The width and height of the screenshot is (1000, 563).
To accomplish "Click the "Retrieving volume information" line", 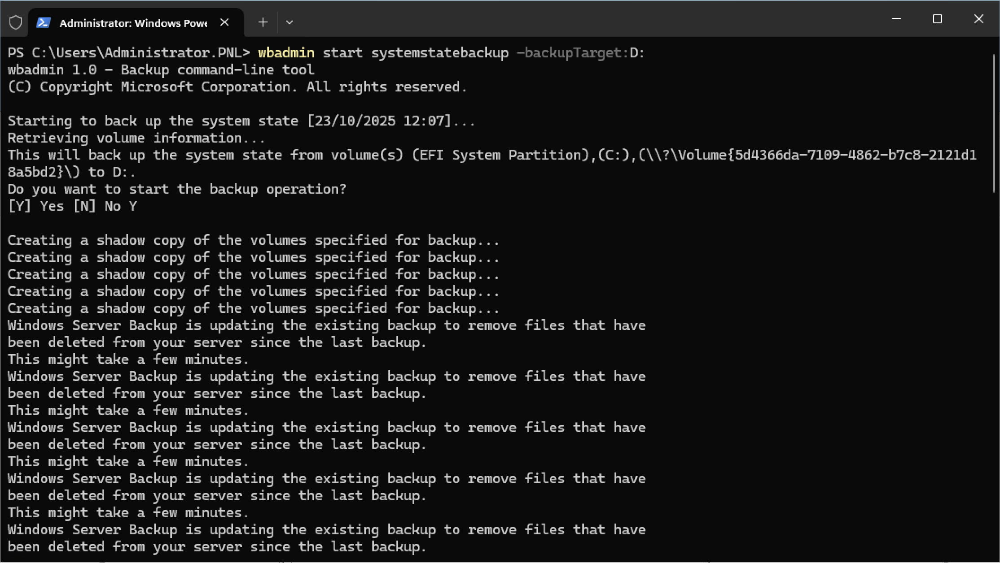I will [136, 138].
